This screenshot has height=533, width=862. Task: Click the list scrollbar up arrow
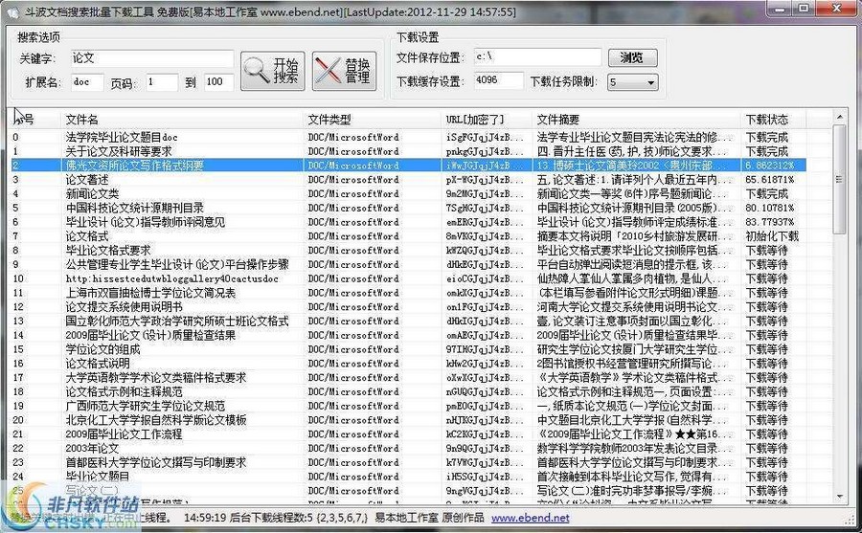click(839, 117)
